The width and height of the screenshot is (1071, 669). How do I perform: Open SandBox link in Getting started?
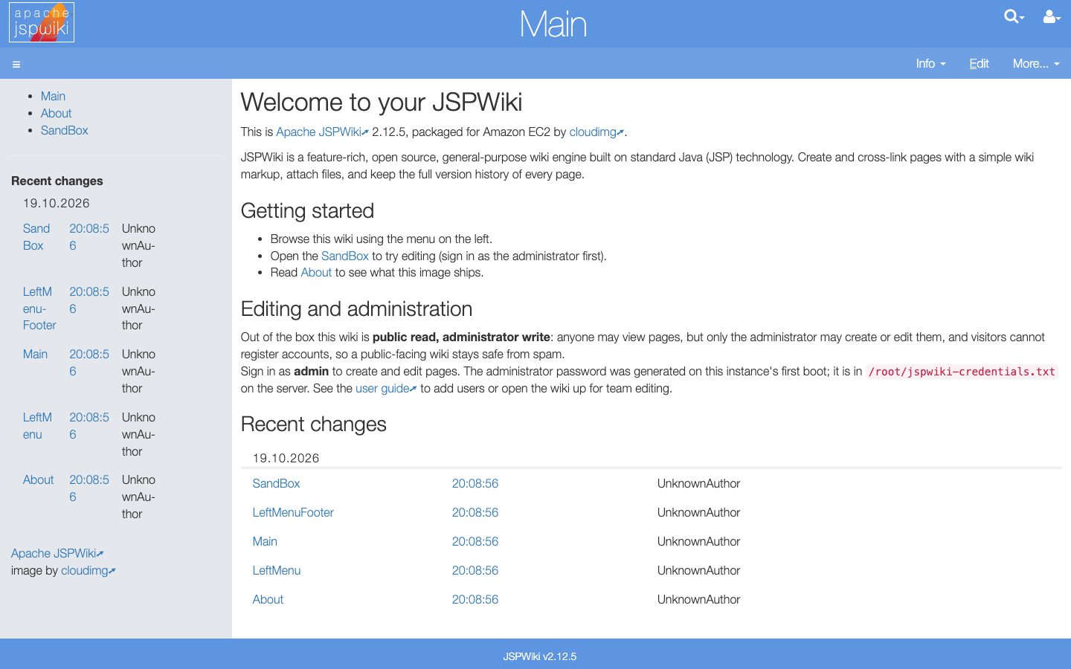[x=345, y=256]
